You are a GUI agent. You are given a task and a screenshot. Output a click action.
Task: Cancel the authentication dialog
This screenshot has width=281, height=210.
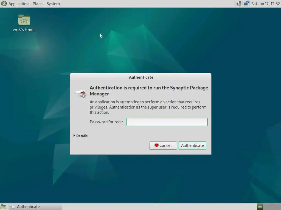click(x=163, y=145)
